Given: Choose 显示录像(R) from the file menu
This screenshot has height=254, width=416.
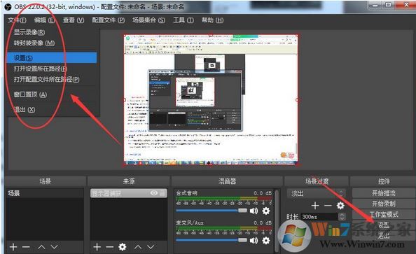Looking at the screenshot, I should (29, 32).
